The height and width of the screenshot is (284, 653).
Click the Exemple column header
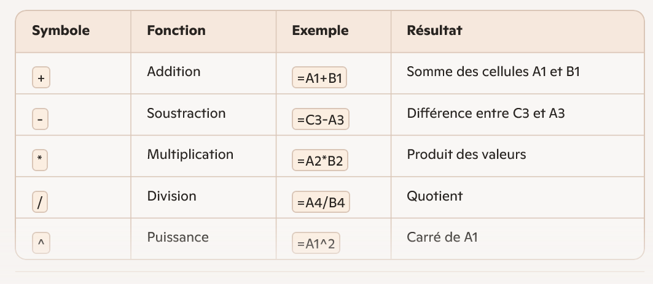pyautogui.click(x=320, y=31)
